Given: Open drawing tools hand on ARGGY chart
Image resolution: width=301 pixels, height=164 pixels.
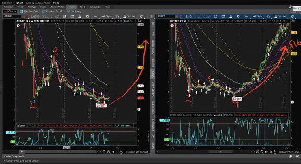Looking at the screenshot, I should pos(117,16).
